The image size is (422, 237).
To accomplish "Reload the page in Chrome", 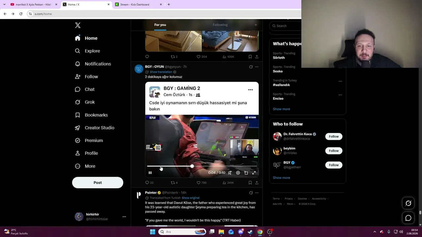I will (21, 14).
